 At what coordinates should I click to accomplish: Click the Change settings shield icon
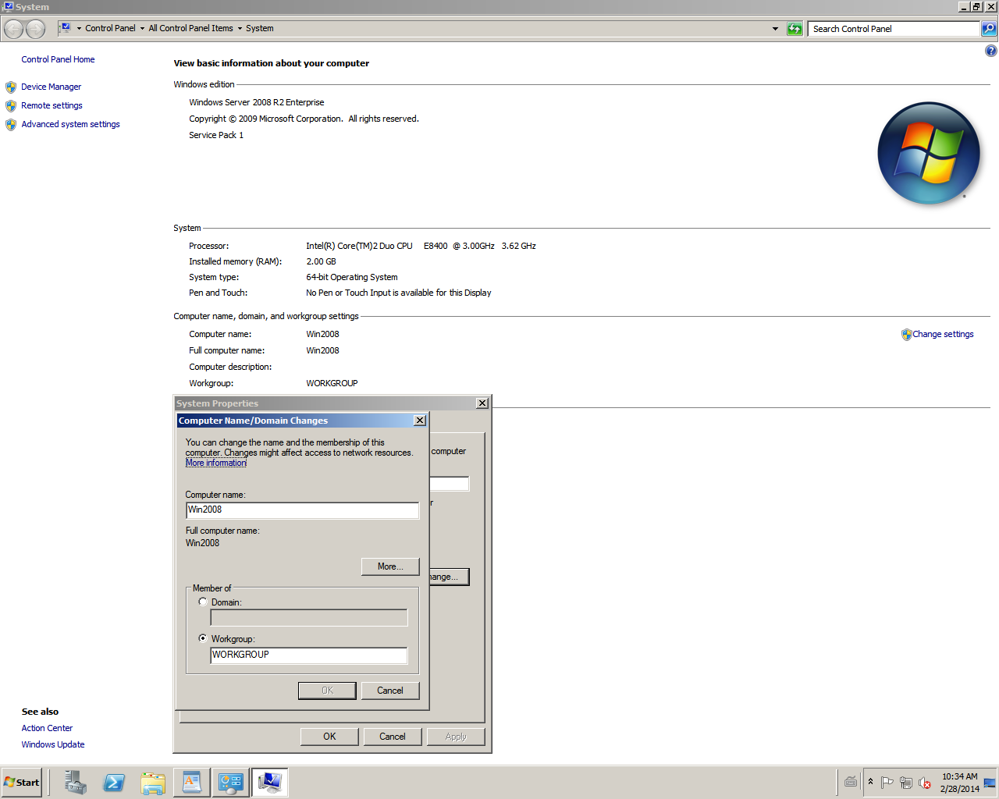point(906,335)
